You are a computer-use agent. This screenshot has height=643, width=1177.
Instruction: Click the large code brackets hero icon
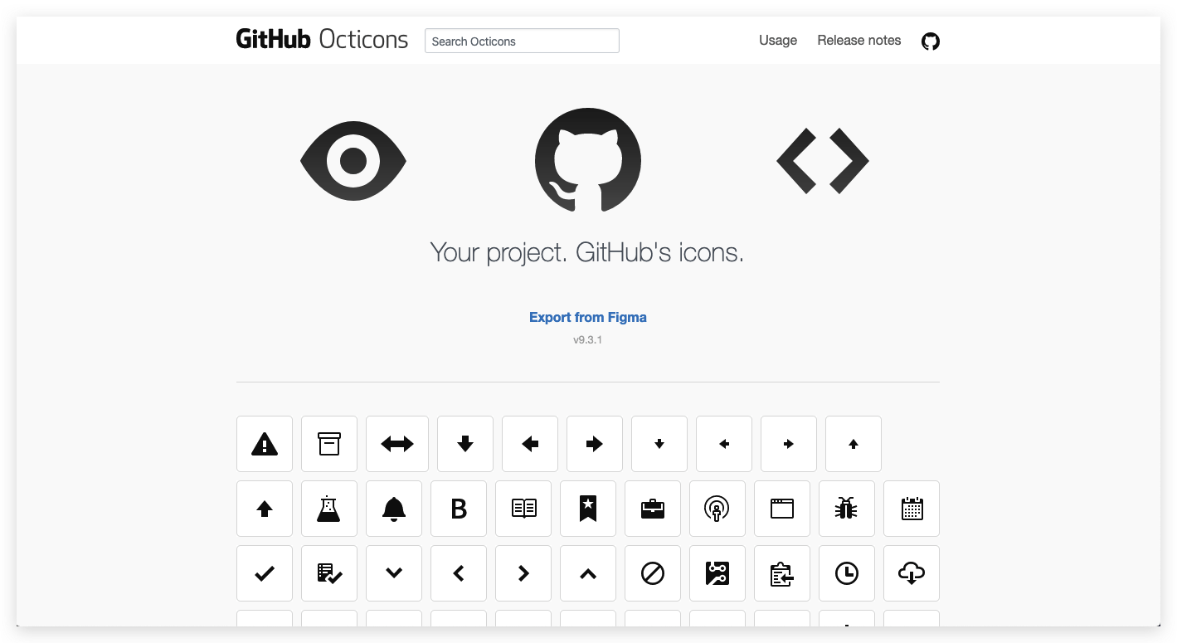(x=823, y=161)
